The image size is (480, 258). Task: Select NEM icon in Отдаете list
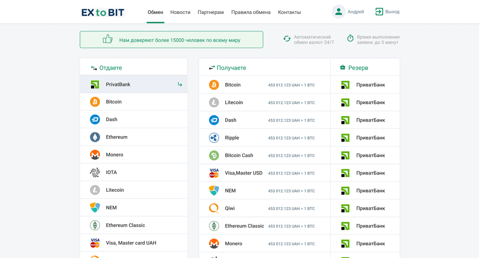click(95, 208)
